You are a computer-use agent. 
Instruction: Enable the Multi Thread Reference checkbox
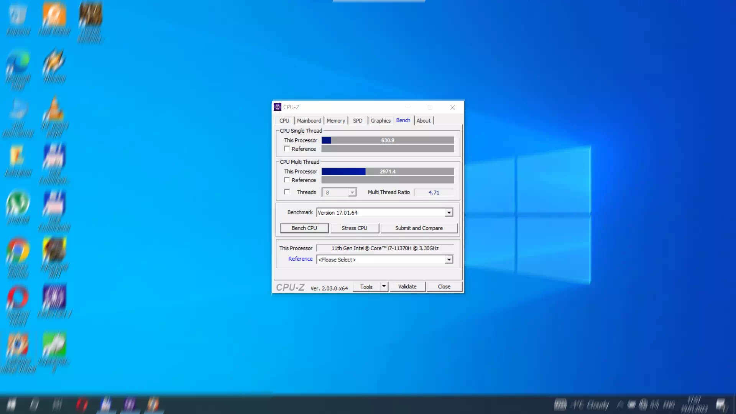[287, 180]
